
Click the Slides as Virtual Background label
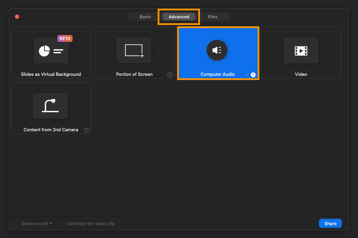tap(51, 74)
